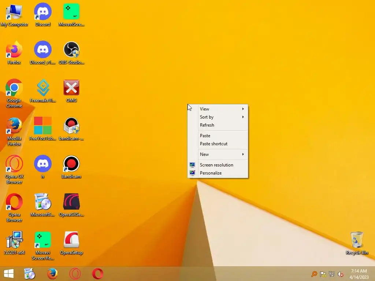
Task: Open the clock showing 7:14 AM
Action: (359, 274)
